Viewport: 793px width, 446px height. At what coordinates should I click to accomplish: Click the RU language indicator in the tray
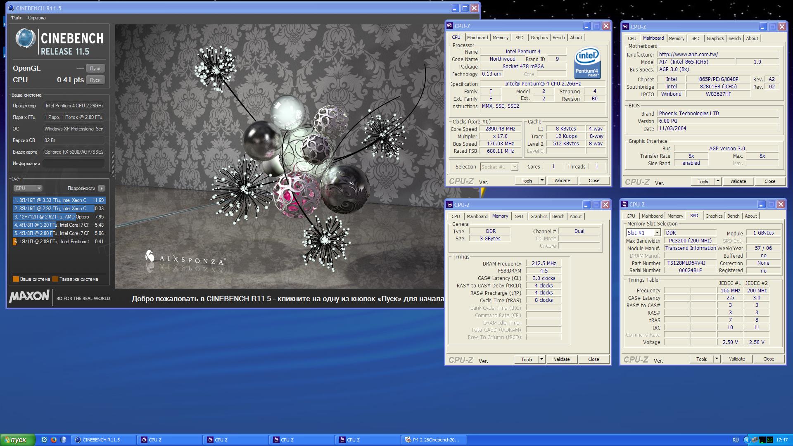(736, 440)
